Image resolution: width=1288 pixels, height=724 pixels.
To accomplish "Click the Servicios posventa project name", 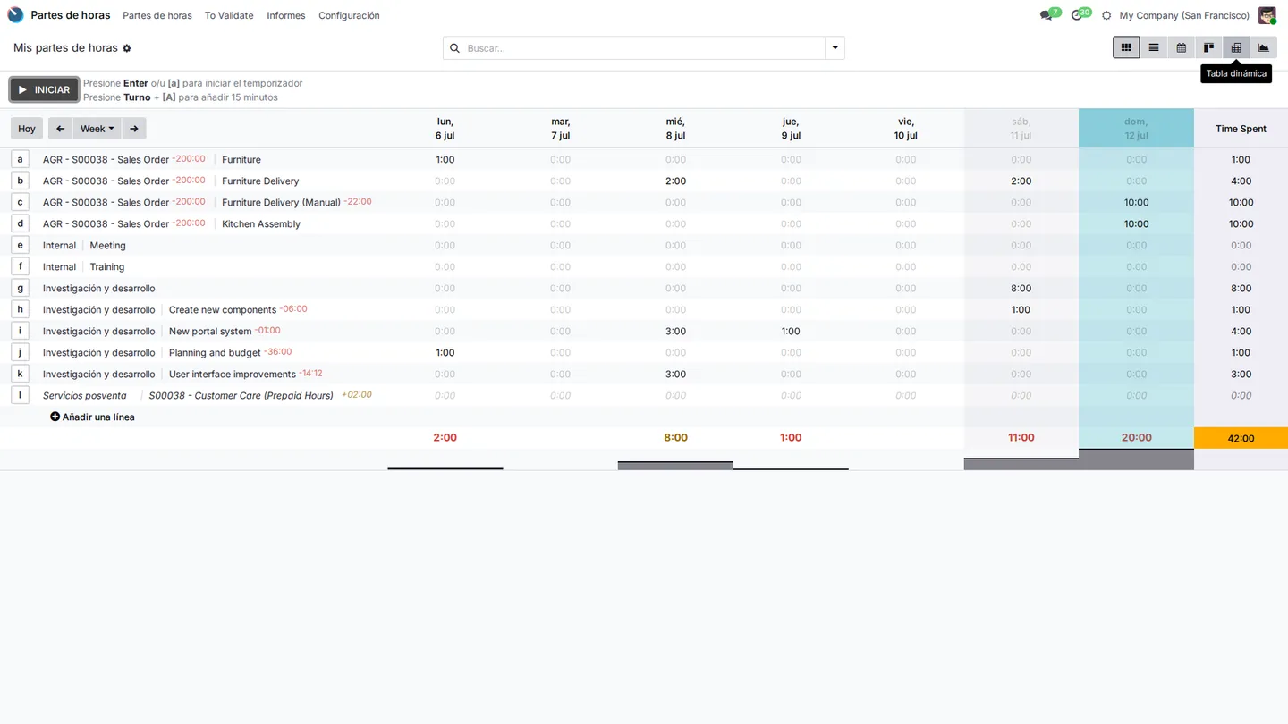I will click(x=85, y=396).
